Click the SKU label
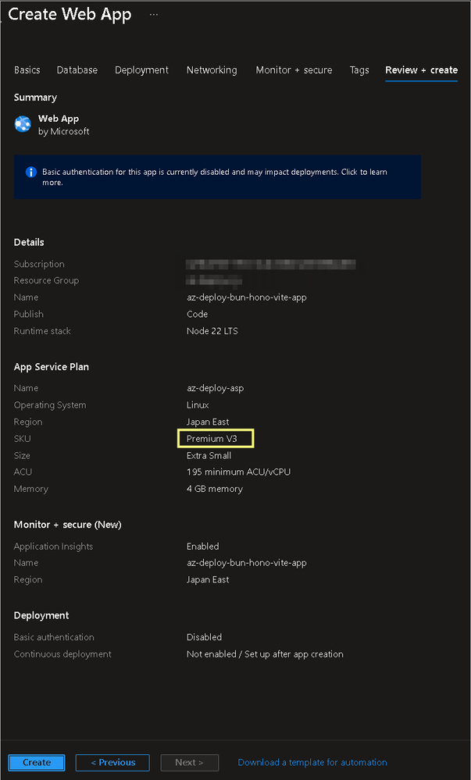 tap(23, 439)
